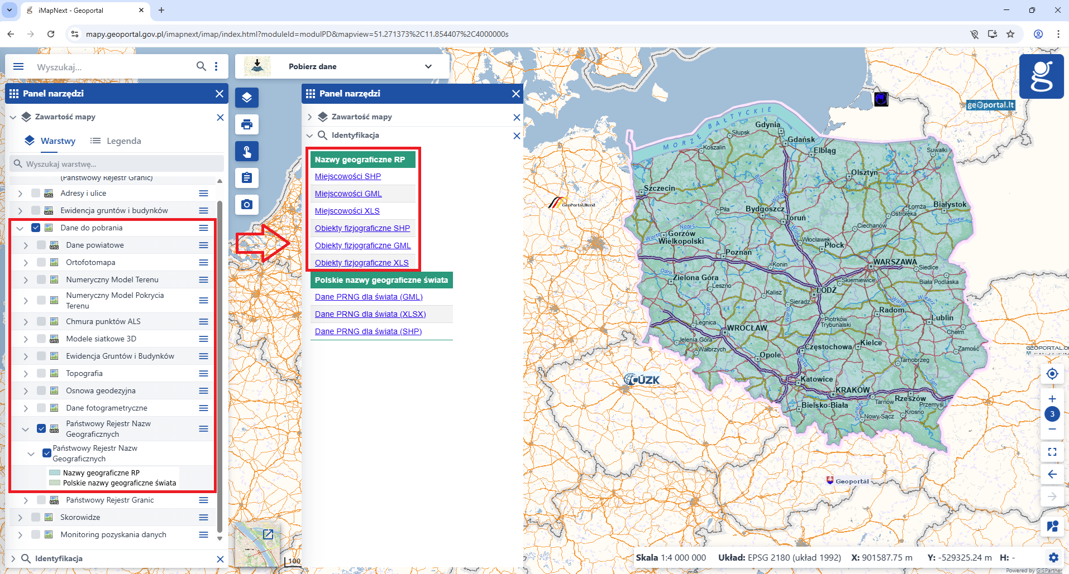Open Dane PRNG dla świata (GML) link
Viewport: 1069px width, 574px height.
[369, 297]
